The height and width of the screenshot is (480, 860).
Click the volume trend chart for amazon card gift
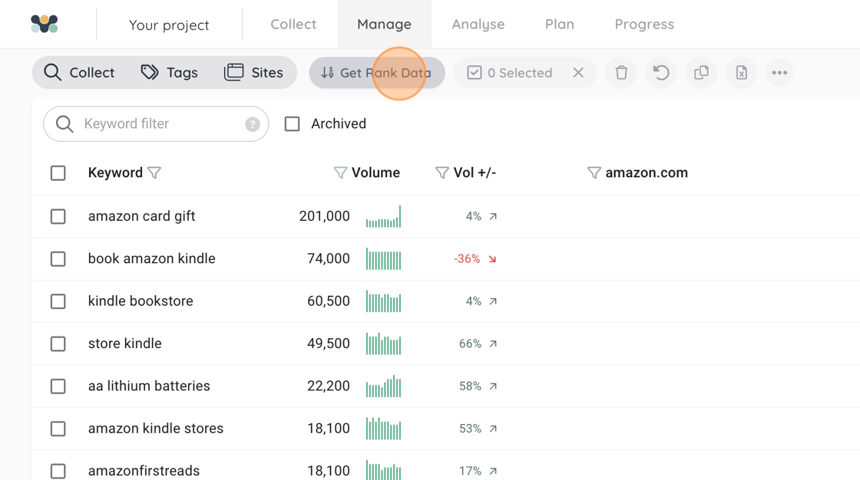[383, 216]
